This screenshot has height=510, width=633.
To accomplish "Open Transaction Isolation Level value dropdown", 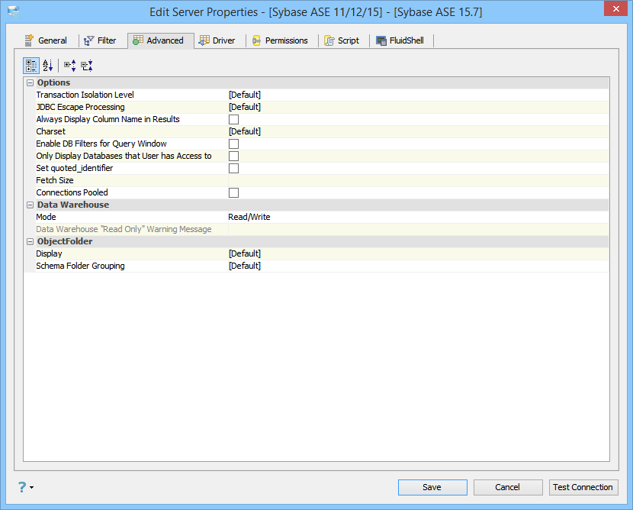I will point(418,95).
